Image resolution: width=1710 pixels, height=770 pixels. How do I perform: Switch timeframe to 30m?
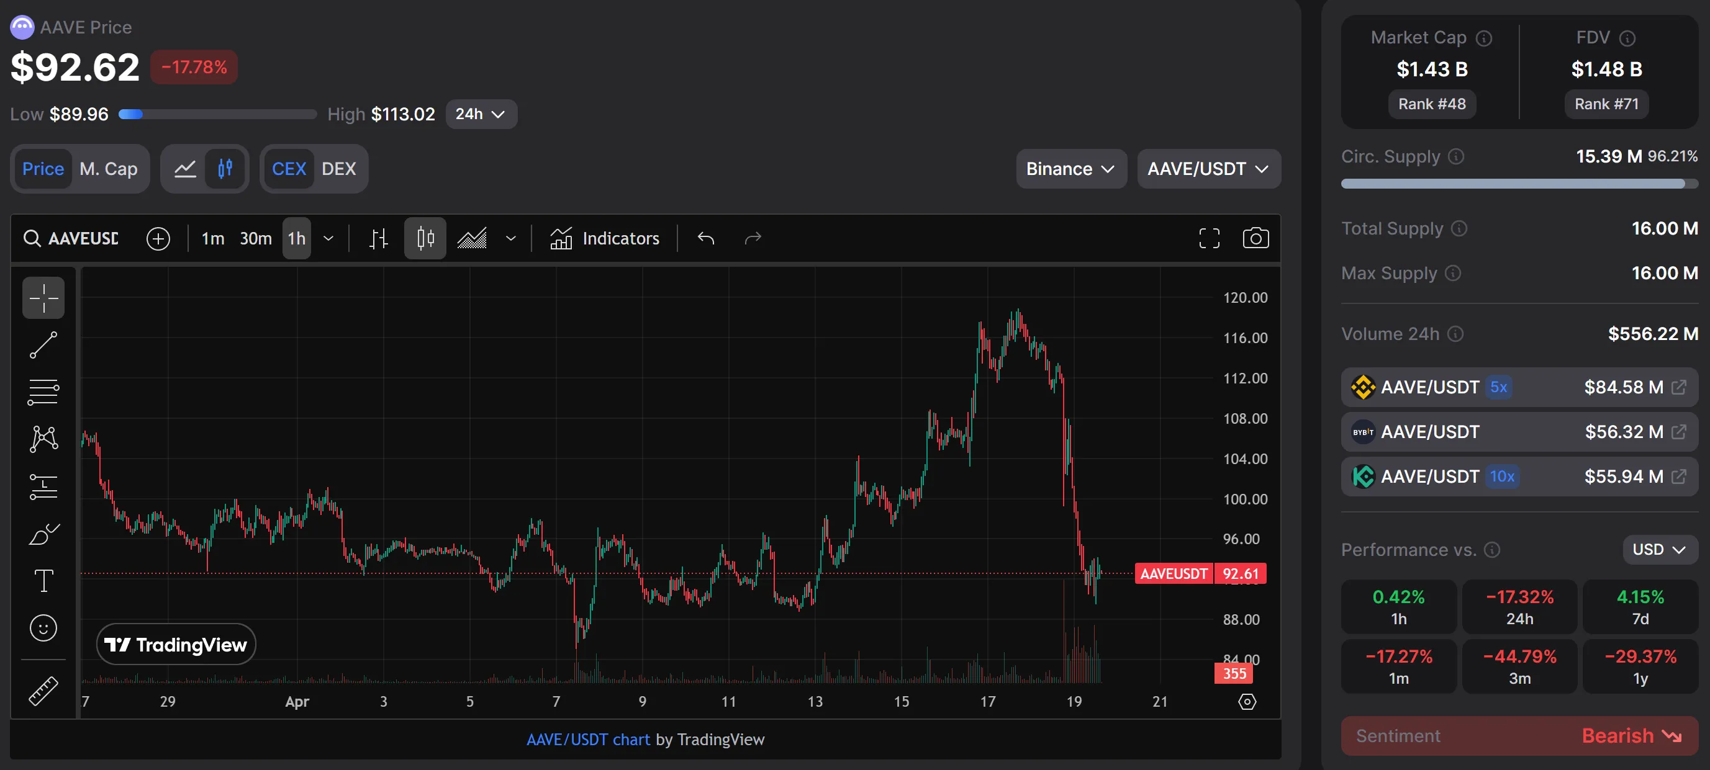(255, 238)
